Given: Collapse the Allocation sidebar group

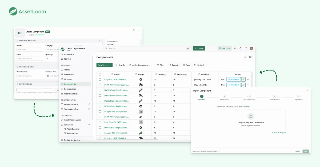Looking at the screenshot, I should pyautogui.click(x=89, y=125).
